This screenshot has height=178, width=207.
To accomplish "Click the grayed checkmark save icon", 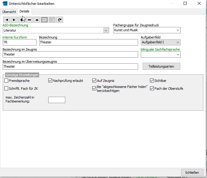I will [45, 20].
